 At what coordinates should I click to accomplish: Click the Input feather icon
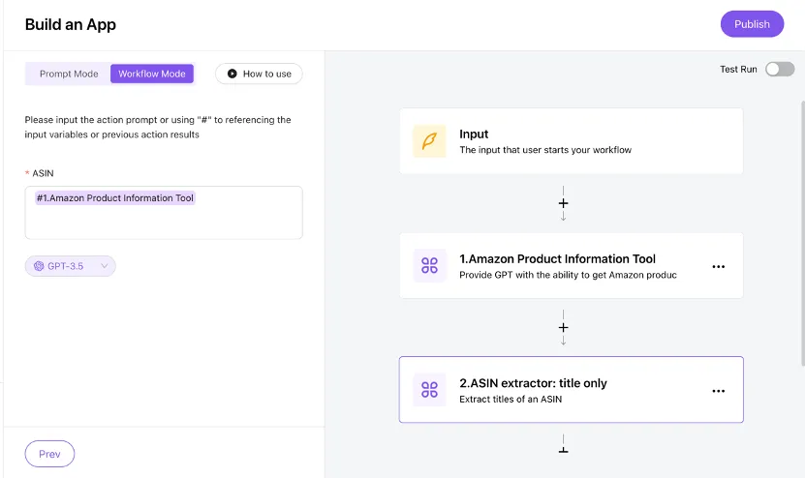point(429,141)
